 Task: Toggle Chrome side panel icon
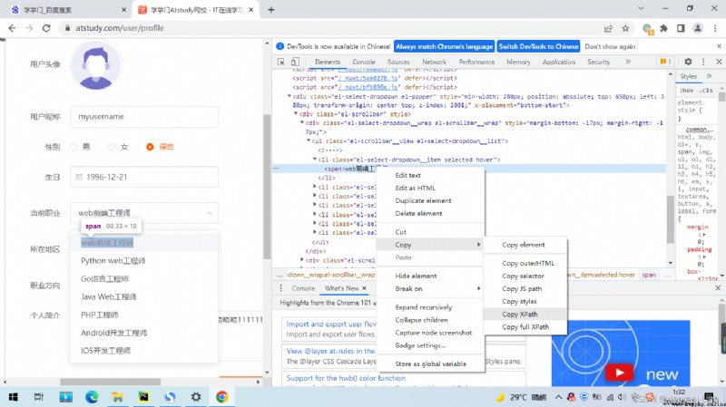click(681, 28)
